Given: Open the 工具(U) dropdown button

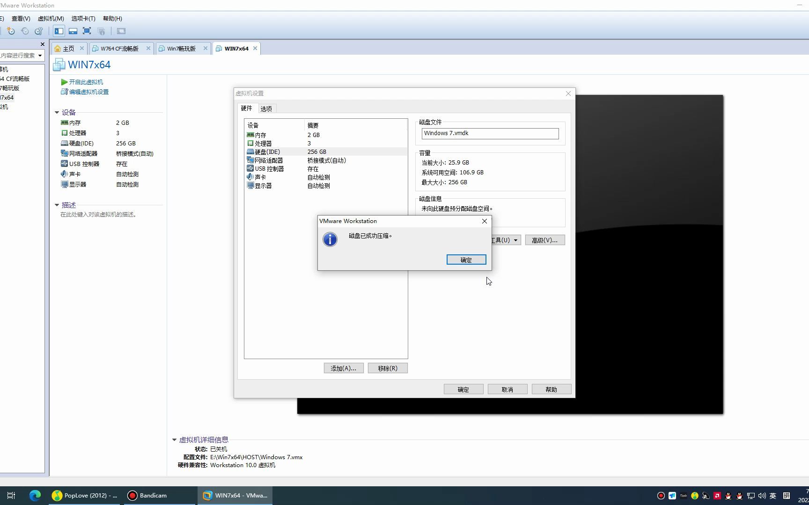Looking at the screenshot, I should (506, 240).
